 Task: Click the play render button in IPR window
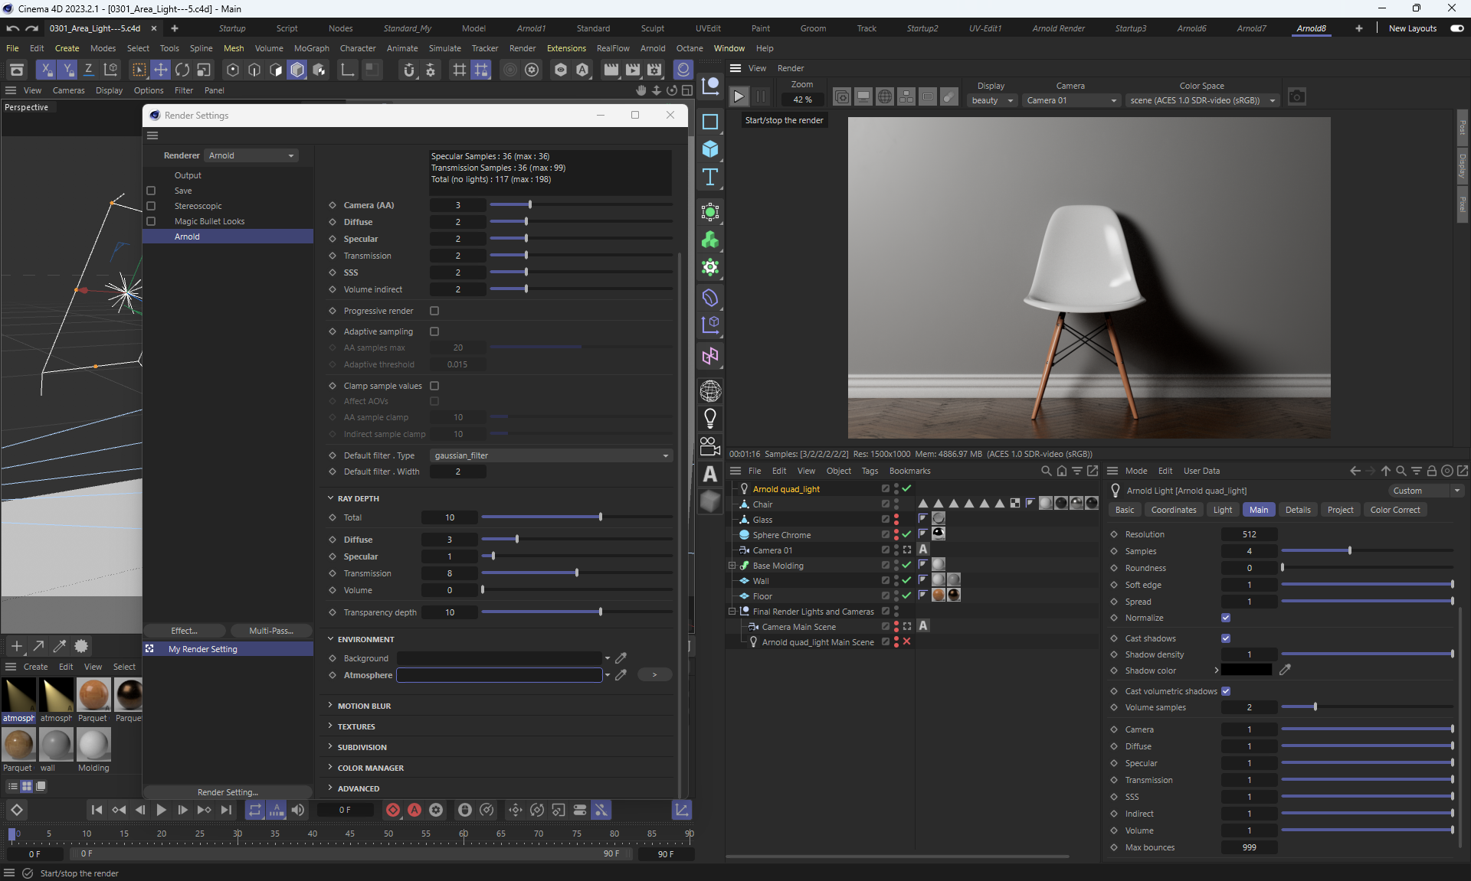click(x=739, y=97)
